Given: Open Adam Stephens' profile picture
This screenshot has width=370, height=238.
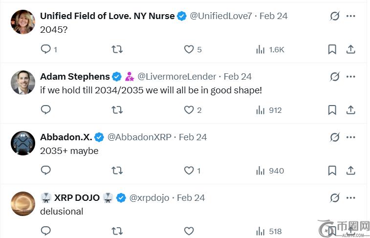Looking at the screenshot, I should 23,83.
